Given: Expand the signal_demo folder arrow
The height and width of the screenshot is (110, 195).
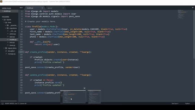Looking at the screenshot, I should point(4,48).
